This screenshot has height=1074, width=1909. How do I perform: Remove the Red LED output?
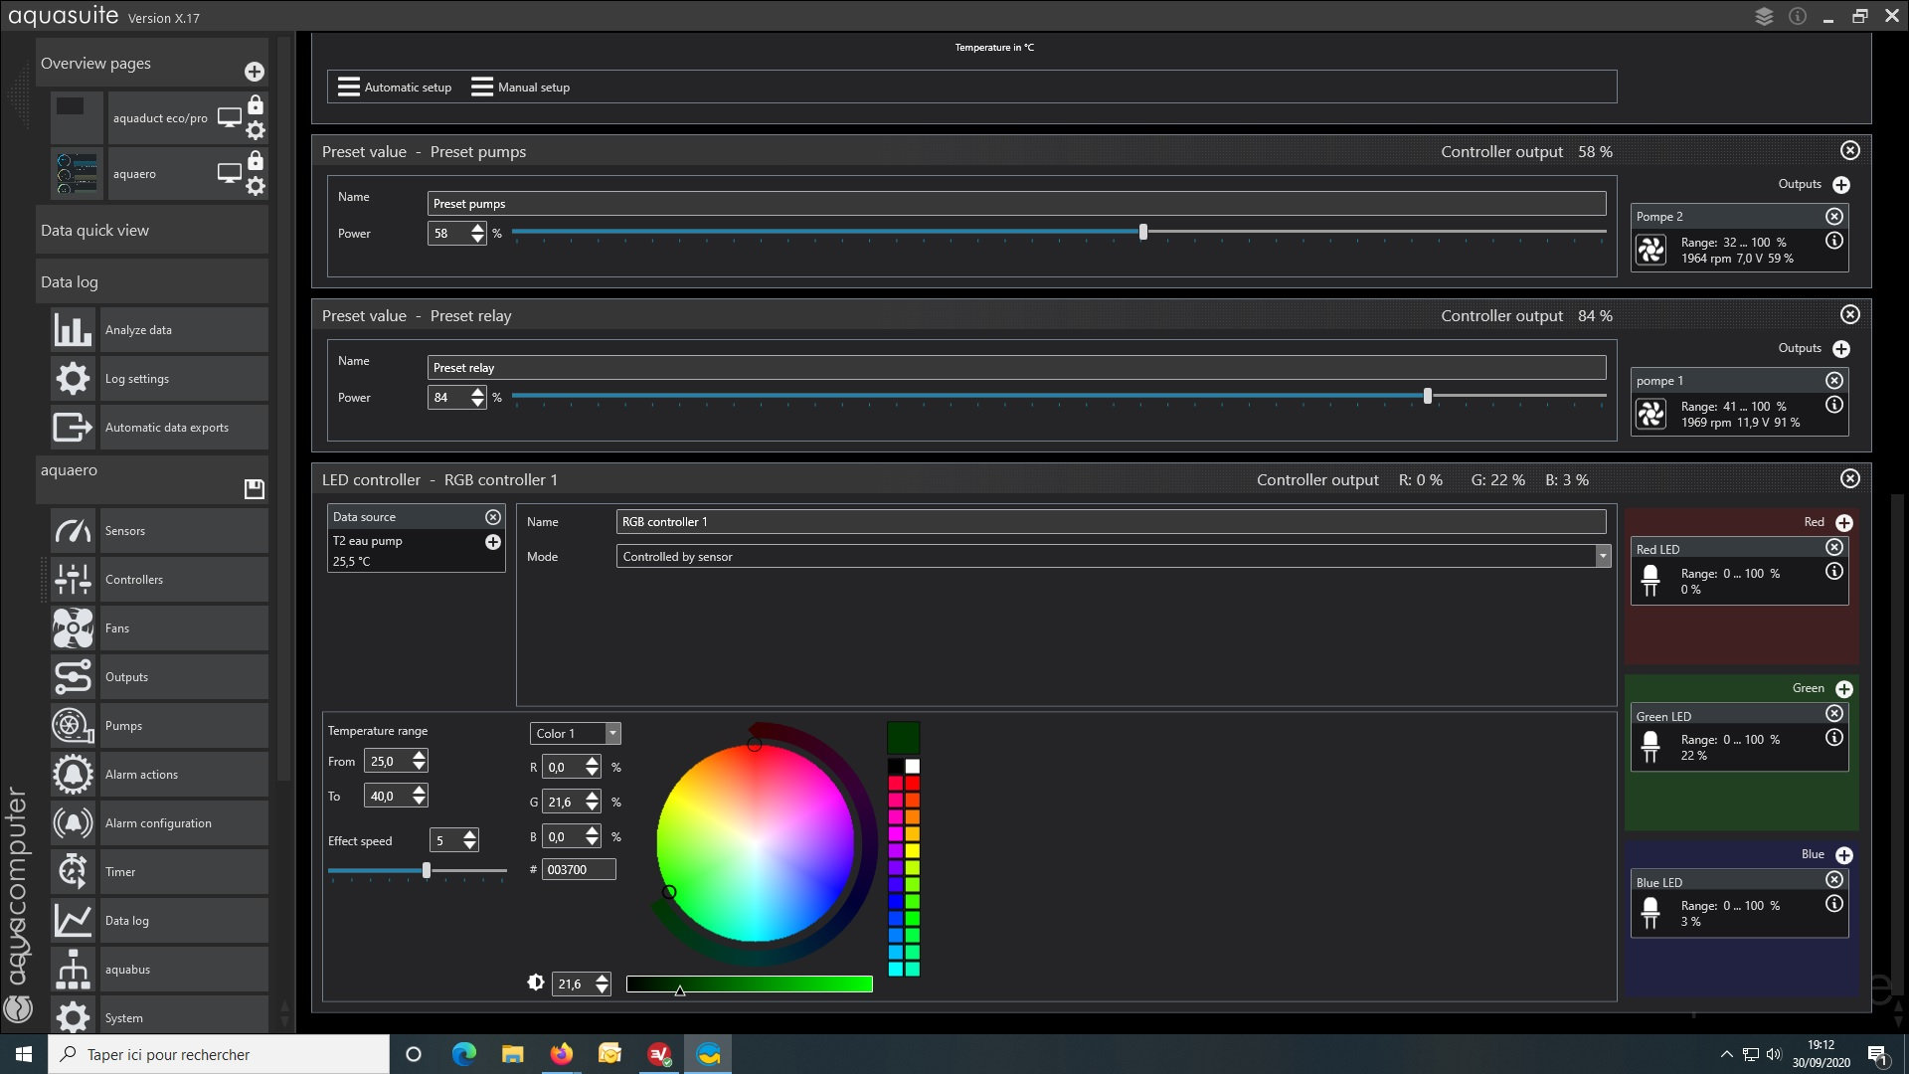pos(1834,548)
